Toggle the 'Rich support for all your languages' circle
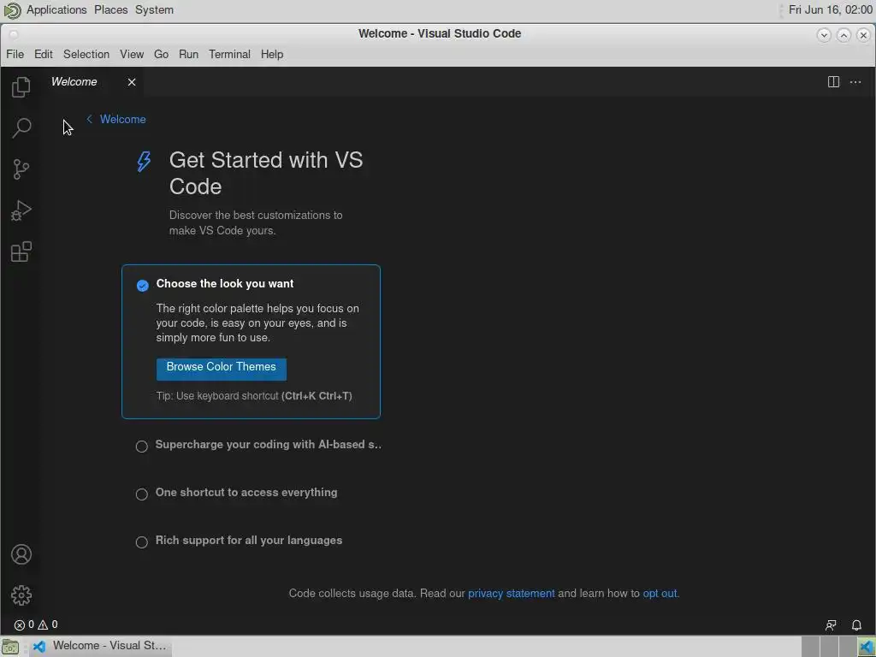876x657 pixels. coord(142,542)
